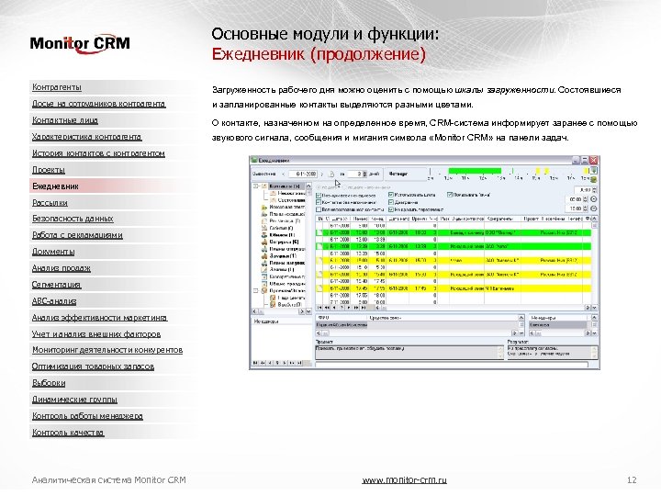
Task: Click the stepper on the 08:00 time field
Action: (585, 199)
